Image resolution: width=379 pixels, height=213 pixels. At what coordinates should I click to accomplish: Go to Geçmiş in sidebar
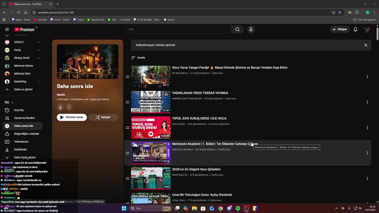click(x=23, y=110)
